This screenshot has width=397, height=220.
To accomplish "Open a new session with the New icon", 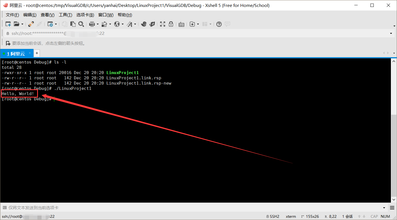I will [8, 24].
